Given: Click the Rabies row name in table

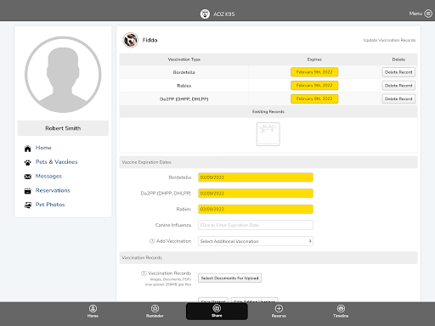Looking at the screenshot, I should pyautogui.click(x=184, y=86).
